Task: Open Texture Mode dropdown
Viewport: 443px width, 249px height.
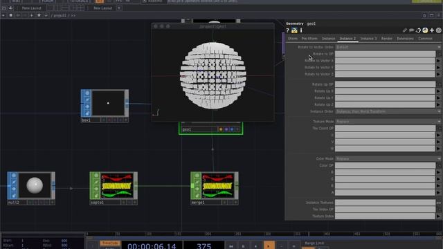Action: pyautogui.click(x=388, y=122)
